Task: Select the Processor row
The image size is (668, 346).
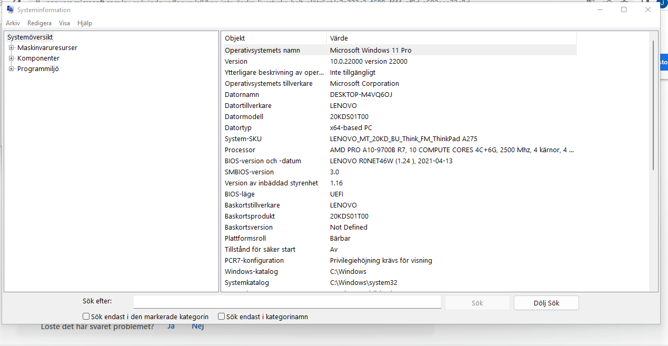Action: pos(399,150)
